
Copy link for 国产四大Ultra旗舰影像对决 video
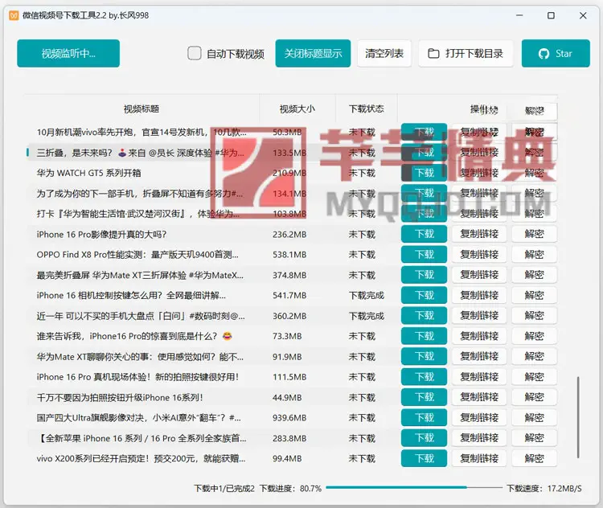(x=479, y=417)
